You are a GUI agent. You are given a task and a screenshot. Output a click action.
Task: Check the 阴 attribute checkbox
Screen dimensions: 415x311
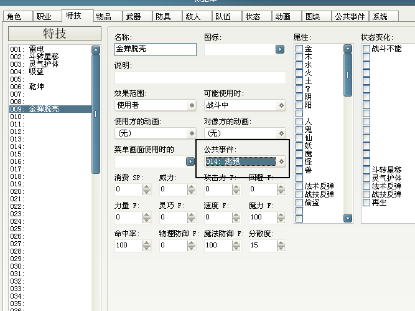(299, 97)
